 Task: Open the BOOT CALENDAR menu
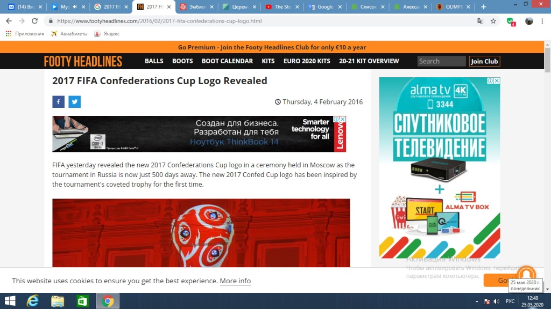(227, 61)
